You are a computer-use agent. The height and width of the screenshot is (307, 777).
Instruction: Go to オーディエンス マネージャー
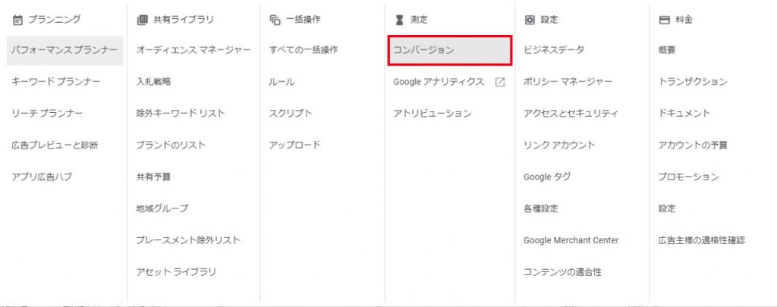[x=193, y=50]
